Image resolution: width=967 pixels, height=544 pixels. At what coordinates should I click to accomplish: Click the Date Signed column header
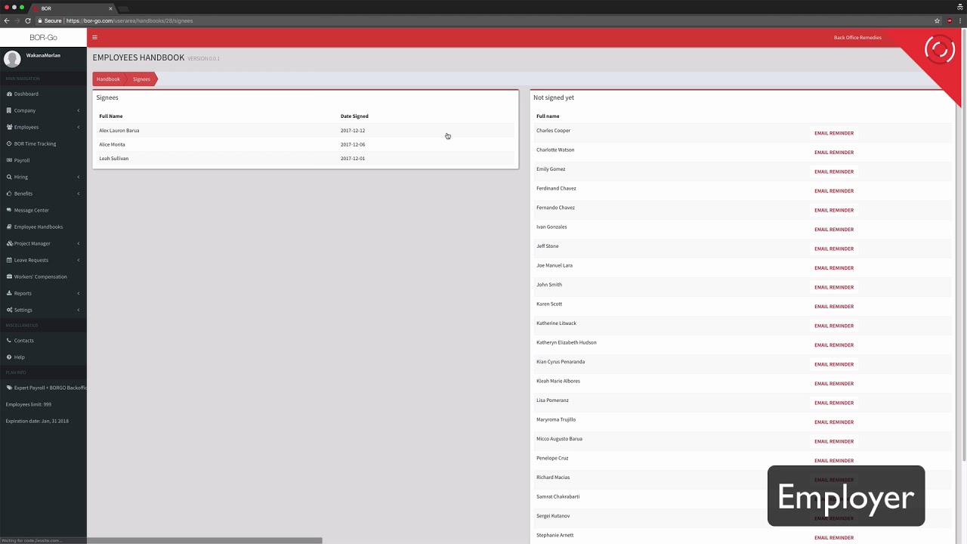[x=354, y=116]
